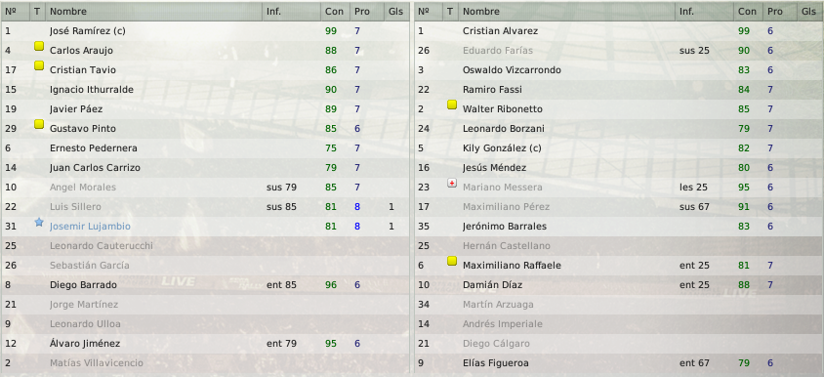Click the blue star next to Josemir Lujambio
Screen dimensions: 824x377
coord(39,222)
